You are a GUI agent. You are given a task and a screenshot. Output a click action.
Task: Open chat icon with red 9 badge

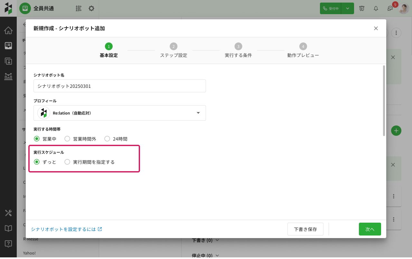tap(390, 9)
